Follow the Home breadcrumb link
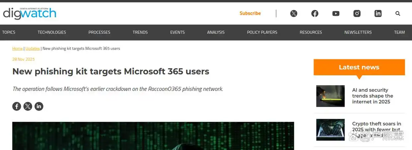412x150 pixels. tap(17, 48)
